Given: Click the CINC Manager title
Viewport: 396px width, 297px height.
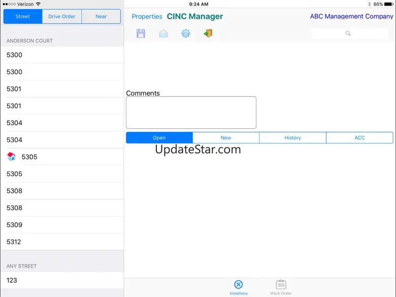Looking at the screenshot, I should point(195,16).
